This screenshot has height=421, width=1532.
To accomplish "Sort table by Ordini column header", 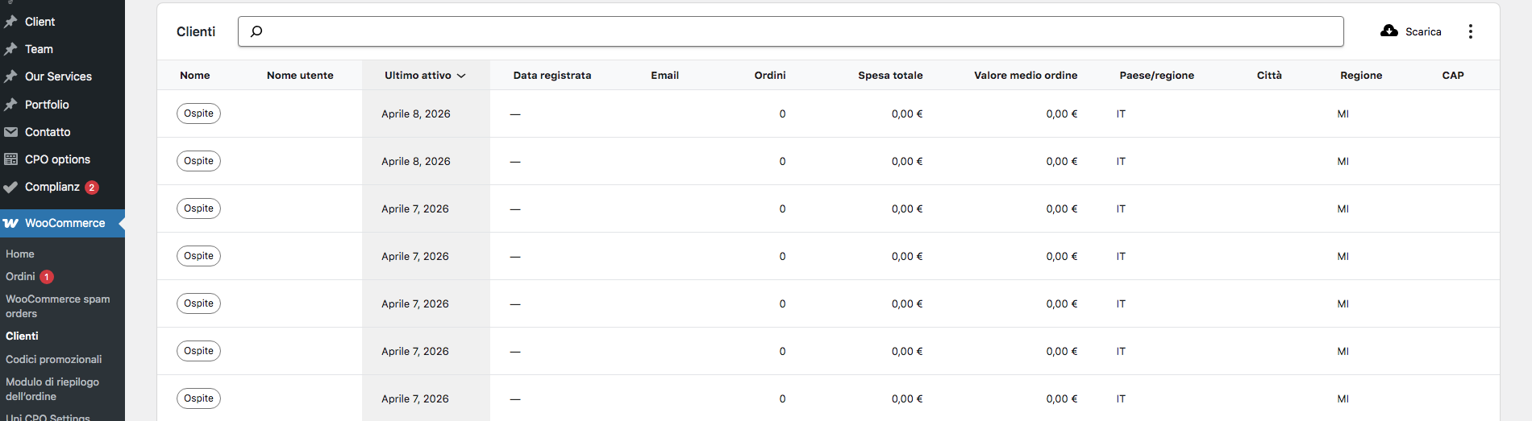I will (x=769, y=75).
